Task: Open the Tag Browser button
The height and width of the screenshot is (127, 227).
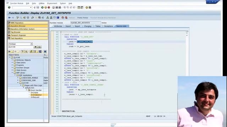Action: tap(28, 32)
